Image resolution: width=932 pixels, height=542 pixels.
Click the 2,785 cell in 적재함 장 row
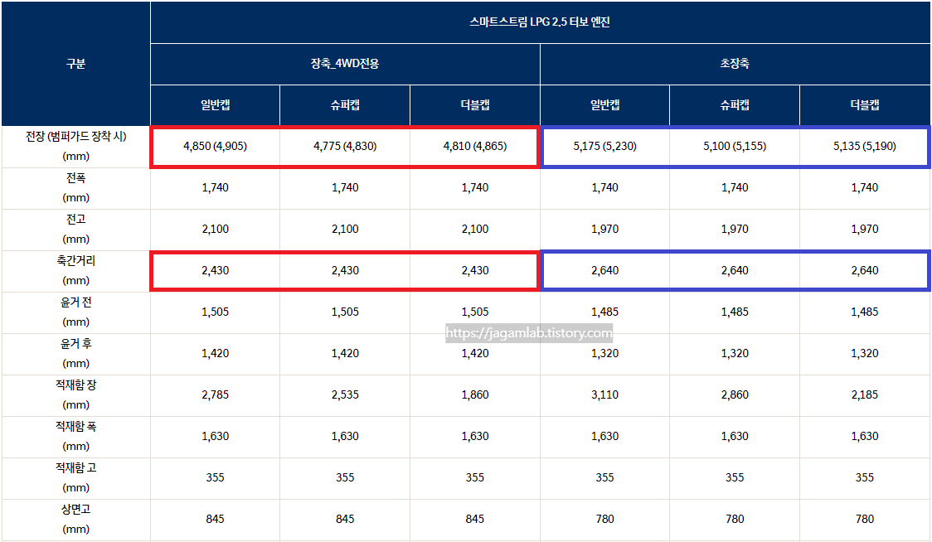tap(215, 395)
